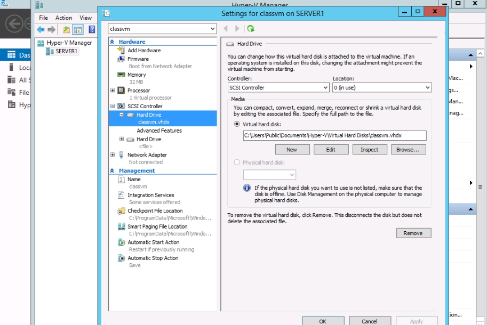487x325 pixels.
Task: Expand the Processor node
Action: click(x=113, y=90)
